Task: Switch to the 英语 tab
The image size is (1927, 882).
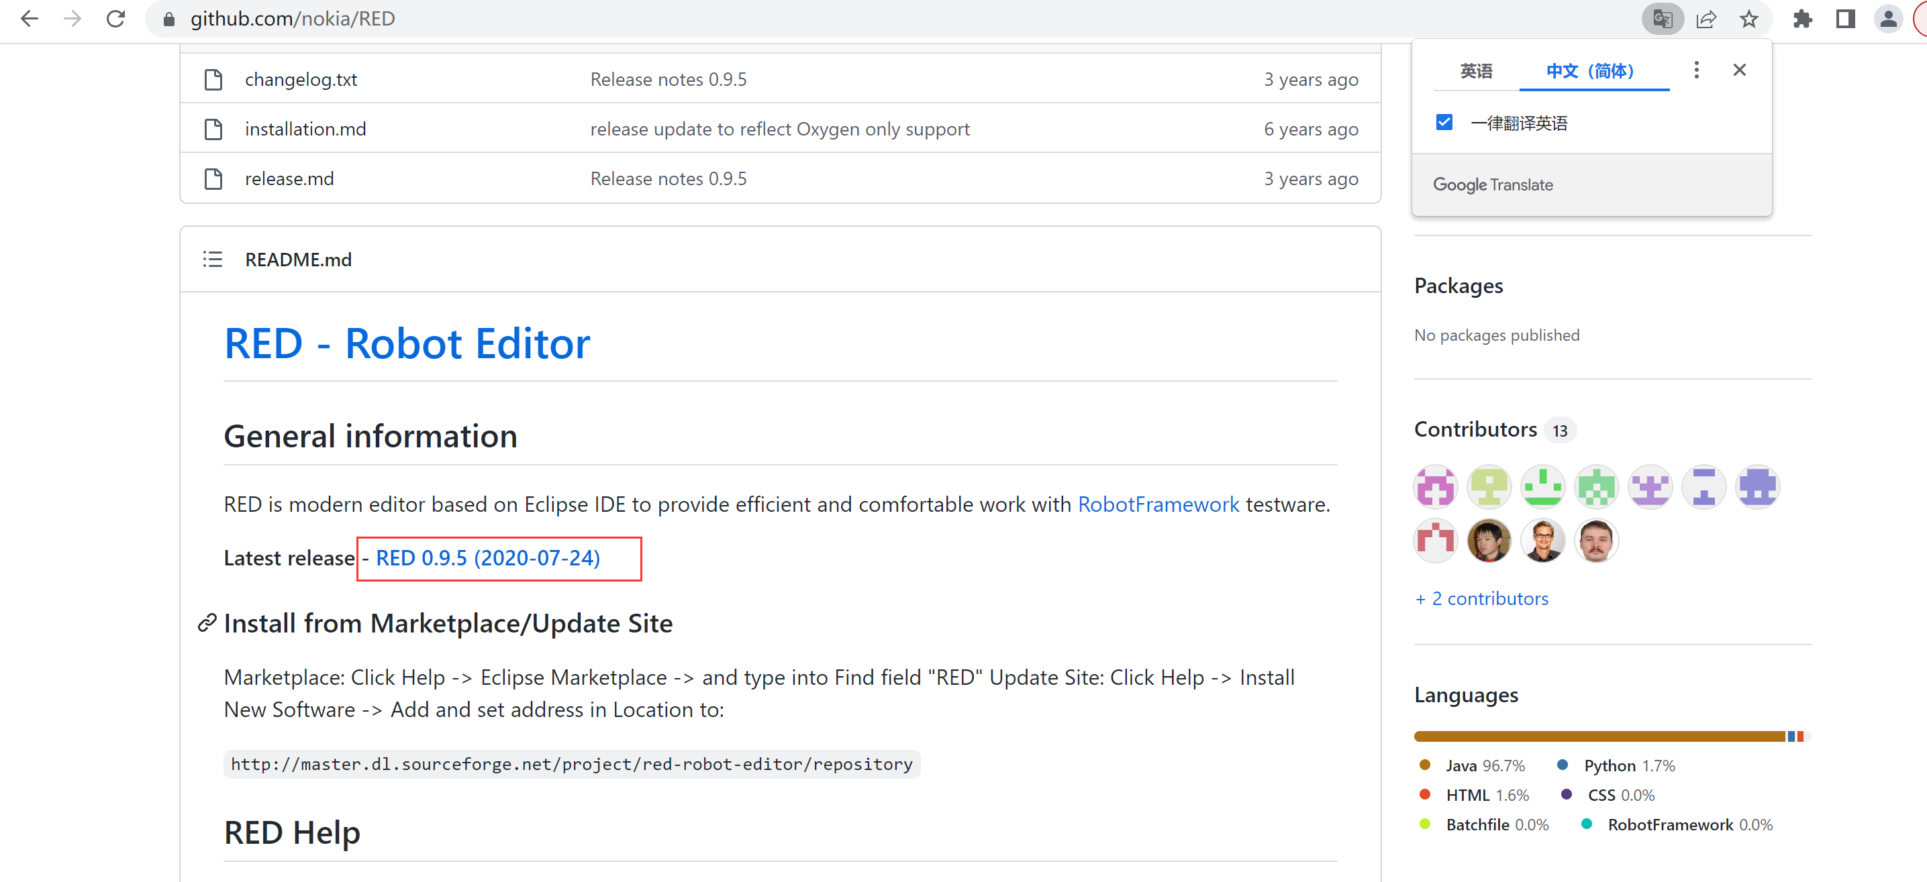Action: (x=1475, y=71)
